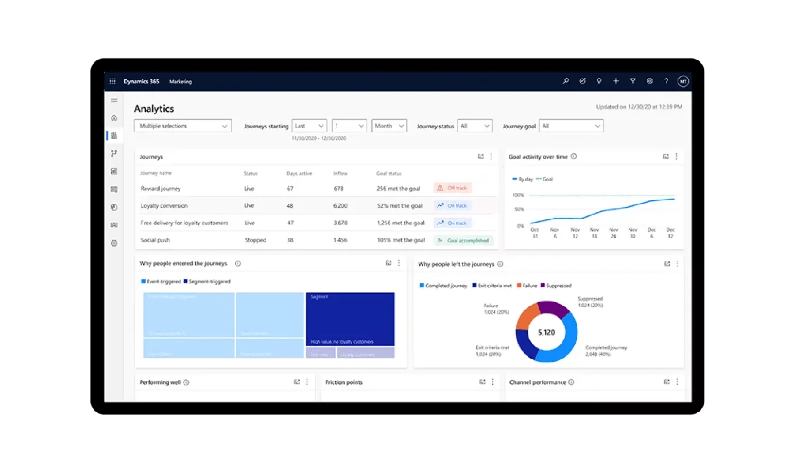Toggle the Completed journey legend entry
This screenshot has width=794, height=472.
point(443,285)
